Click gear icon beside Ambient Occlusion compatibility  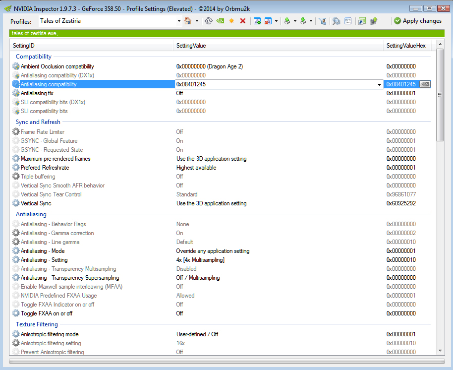[x=16, y=66]
